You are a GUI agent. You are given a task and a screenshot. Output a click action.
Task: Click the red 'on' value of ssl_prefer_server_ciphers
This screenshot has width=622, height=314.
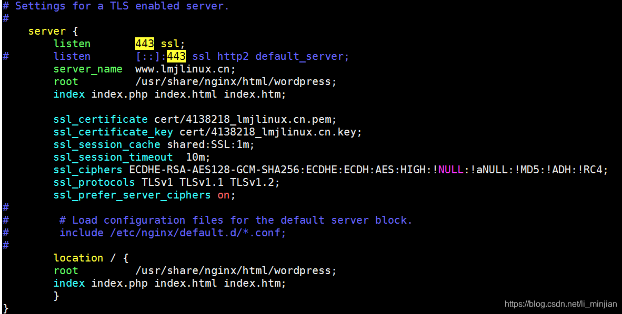click(223, 195)
